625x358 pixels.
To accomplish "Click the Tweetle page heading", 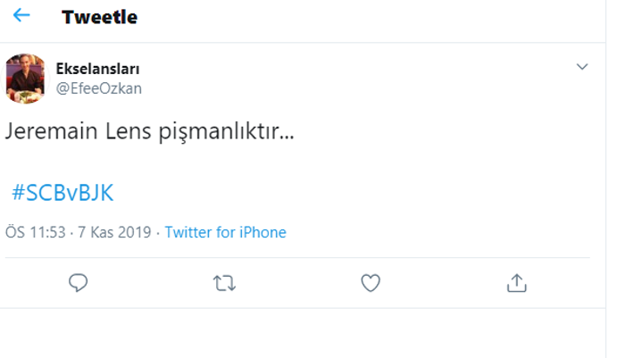I will pyautogui.click(x=100, y=17).
